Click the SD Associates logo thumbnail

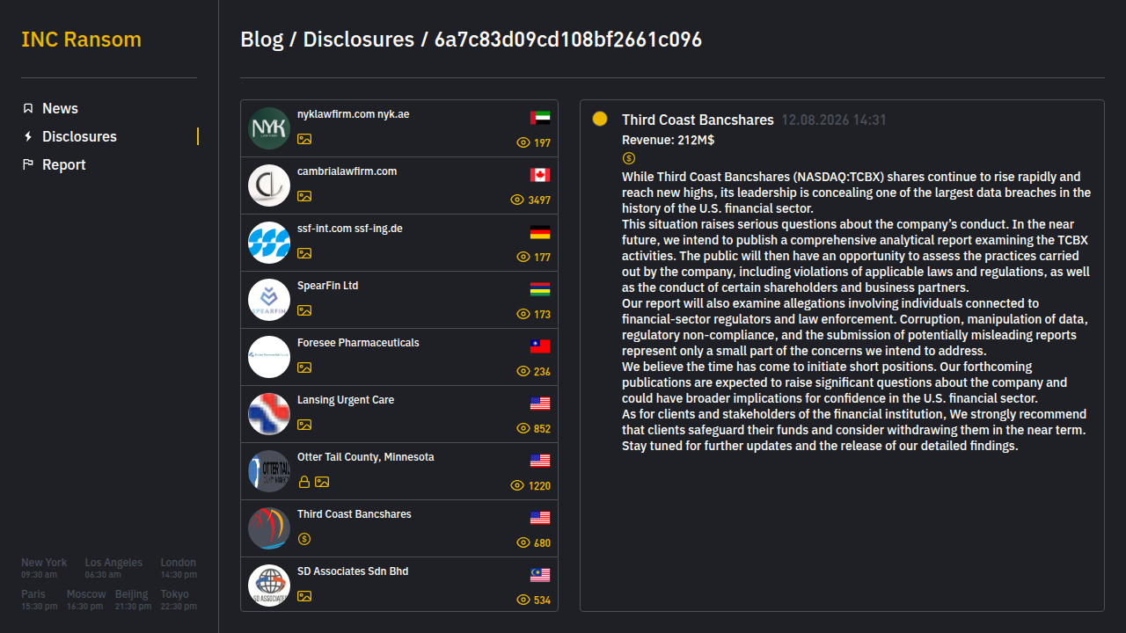(x=269, y=586)
